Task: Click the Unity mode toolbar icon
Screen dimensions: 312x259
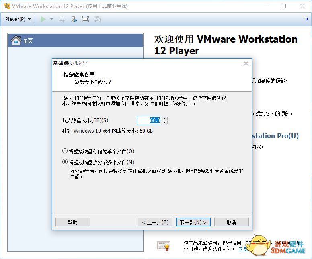Action: point(97,19)
